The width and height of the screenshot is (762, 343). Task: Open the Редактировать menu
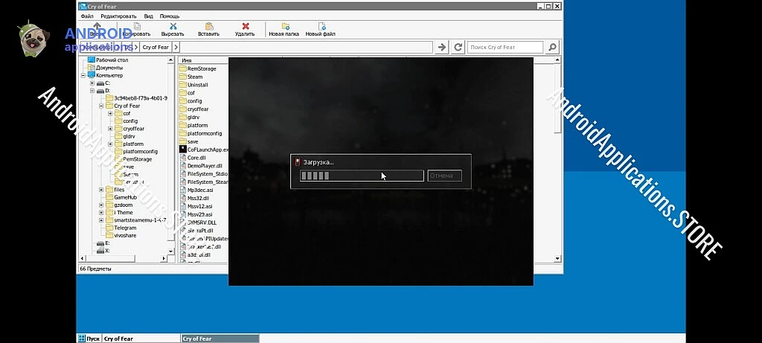[118, 16]
